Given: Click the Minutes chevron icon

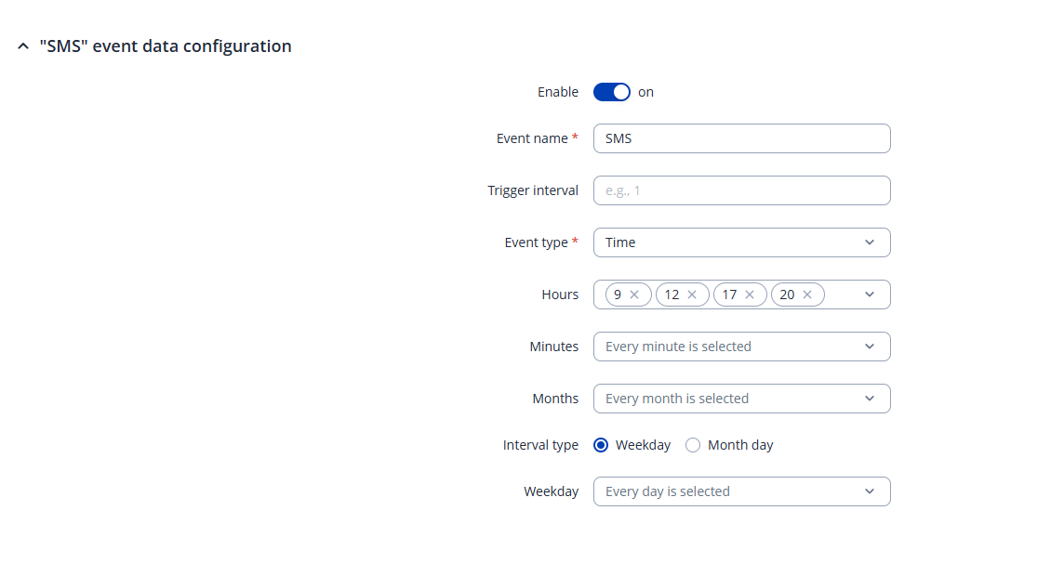Looking at the screenshot, I should click(870, 347).
